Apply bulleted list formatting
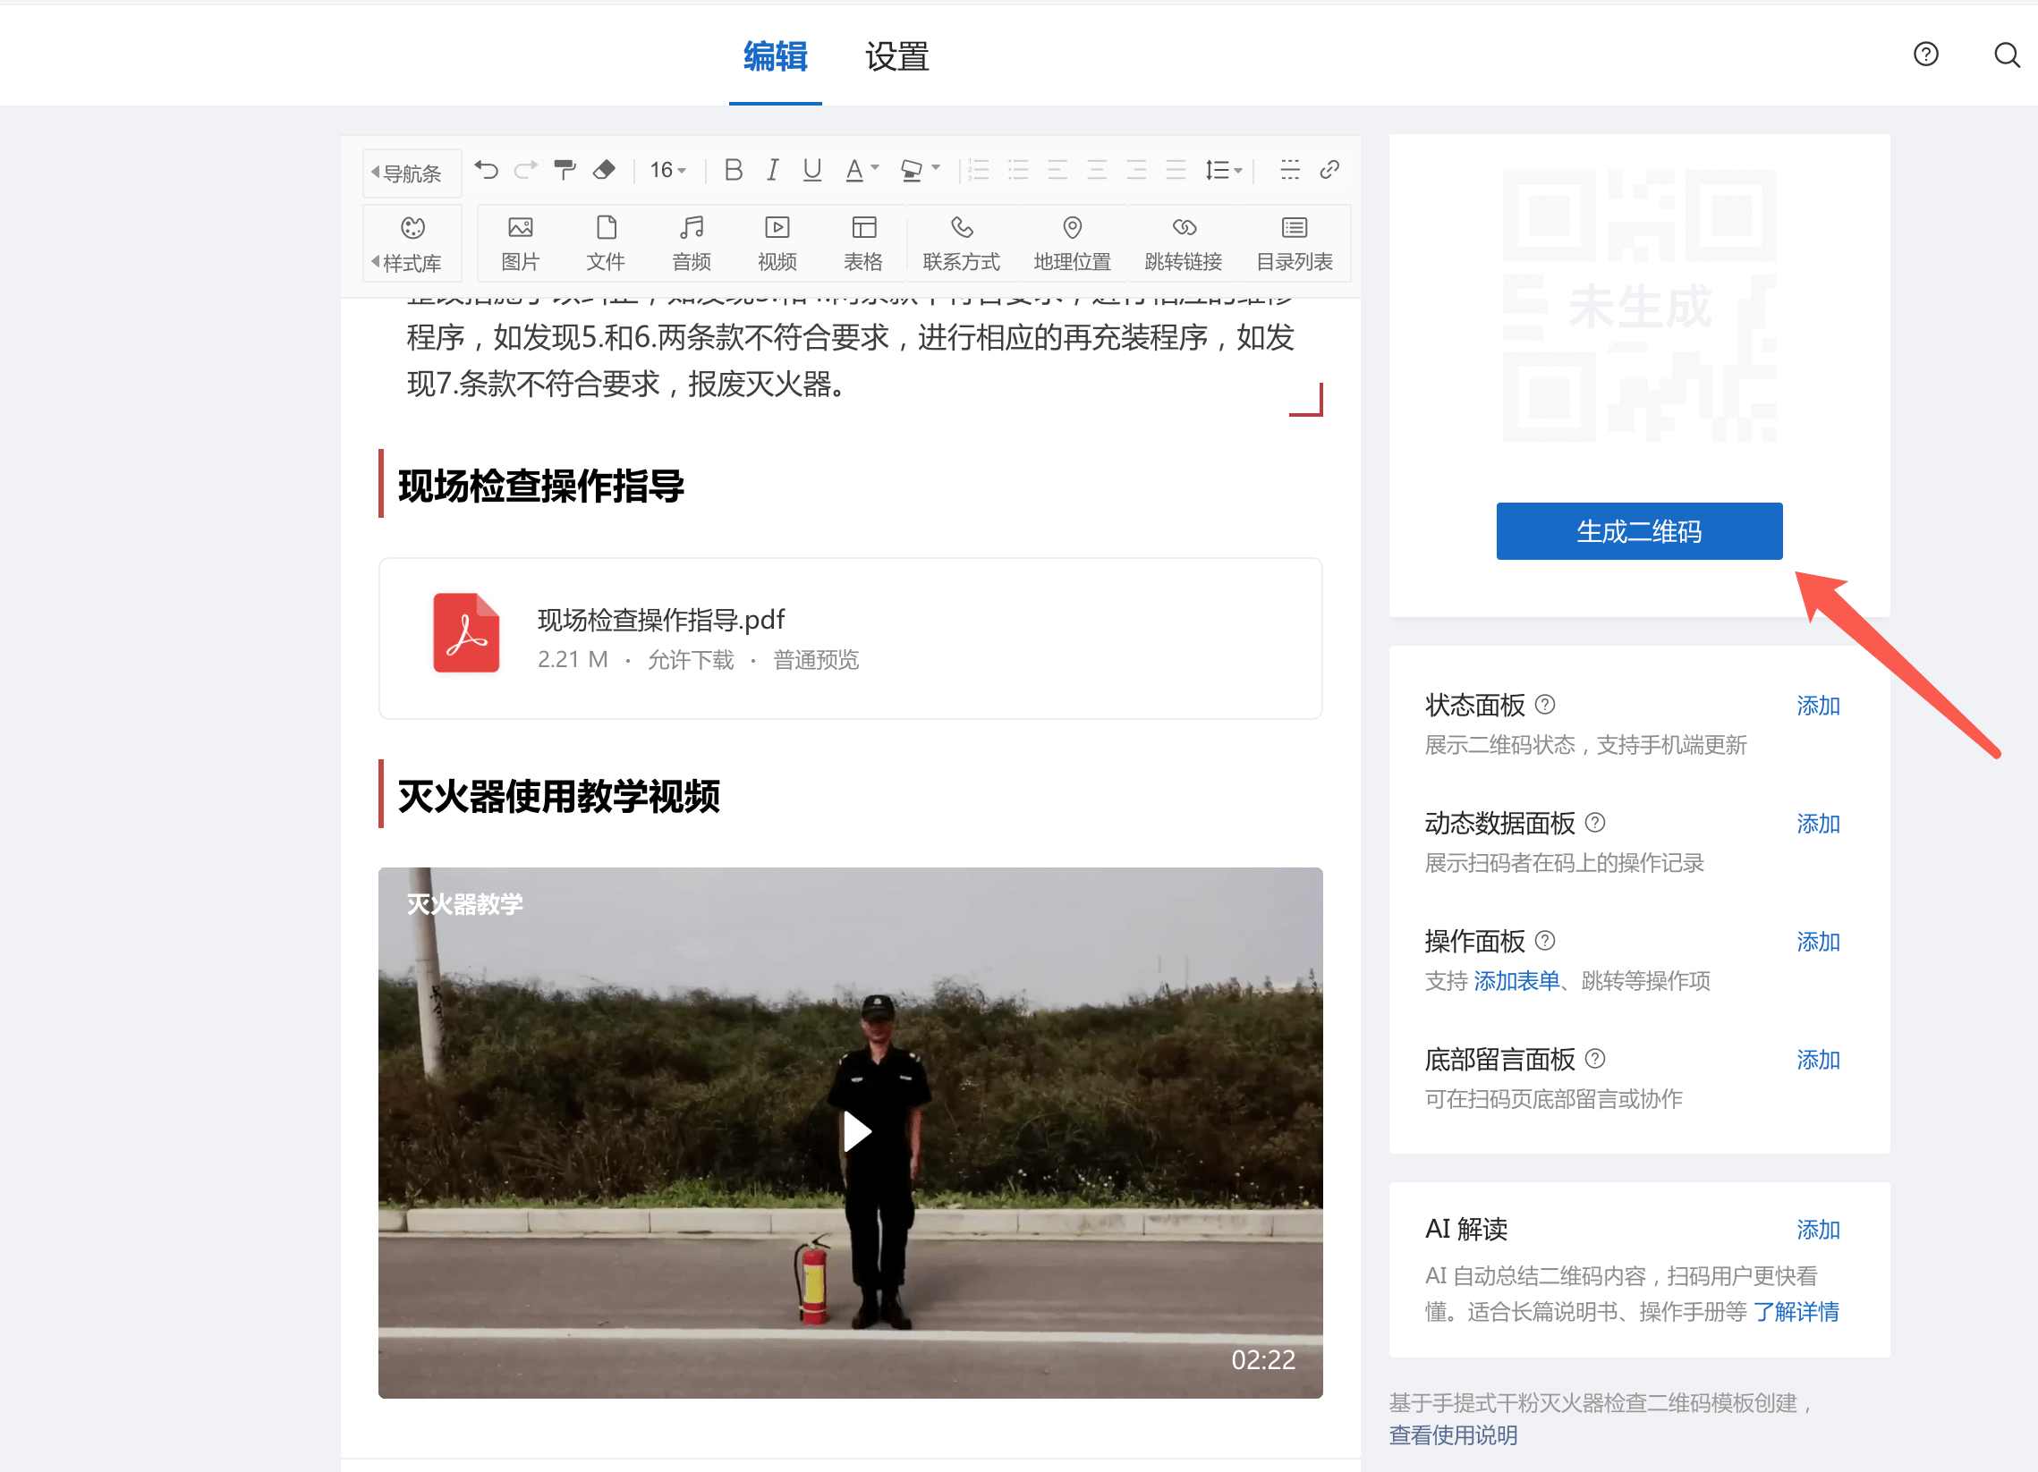Screen dimensions: 2038x1472 [x=1018, y=170]
